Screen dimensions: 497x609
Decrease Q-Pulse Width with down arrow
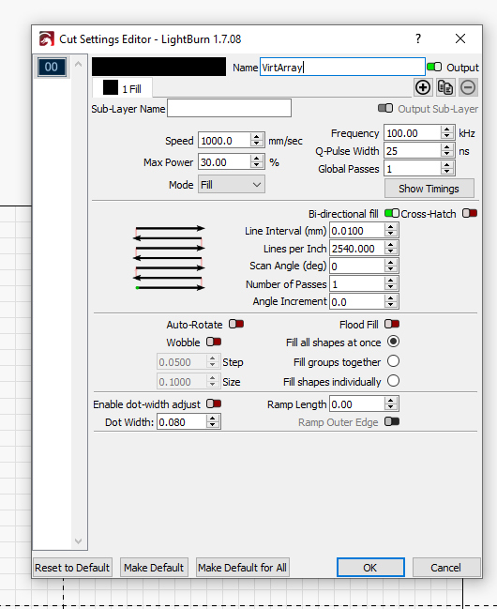447,154
